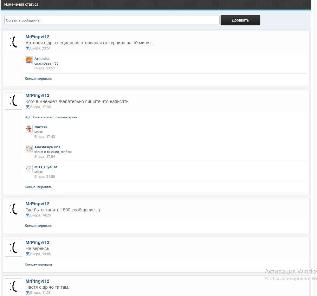Open MrPingvi12 avatar on 'Кого в мнение' post

point(14,101)
